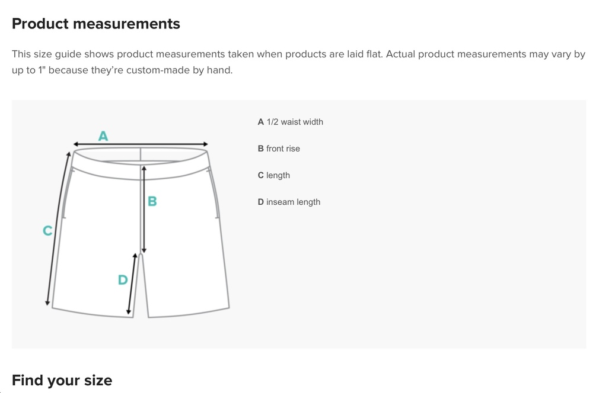Click the "Find your size" heading
Image resolution: width=596 pixels, height=393 pixels.
tap(62, 380)
